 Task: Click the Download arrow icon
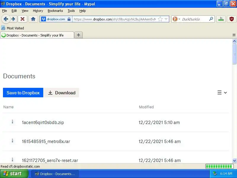pos(50,93)
